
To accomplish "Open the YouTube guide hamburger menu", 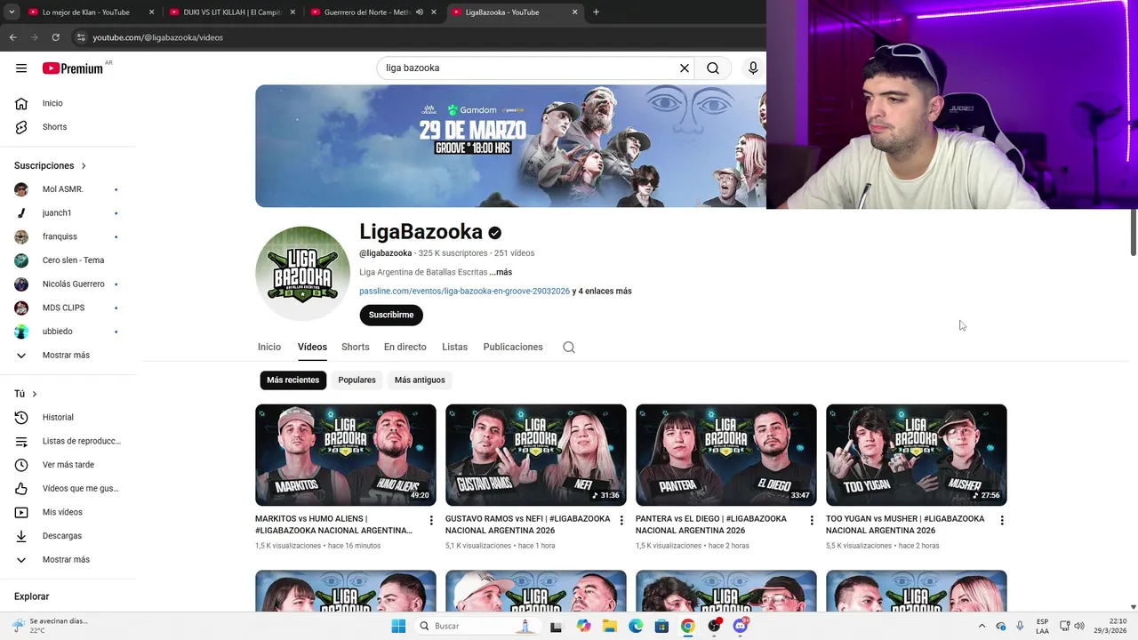I will tap(21, 68).
